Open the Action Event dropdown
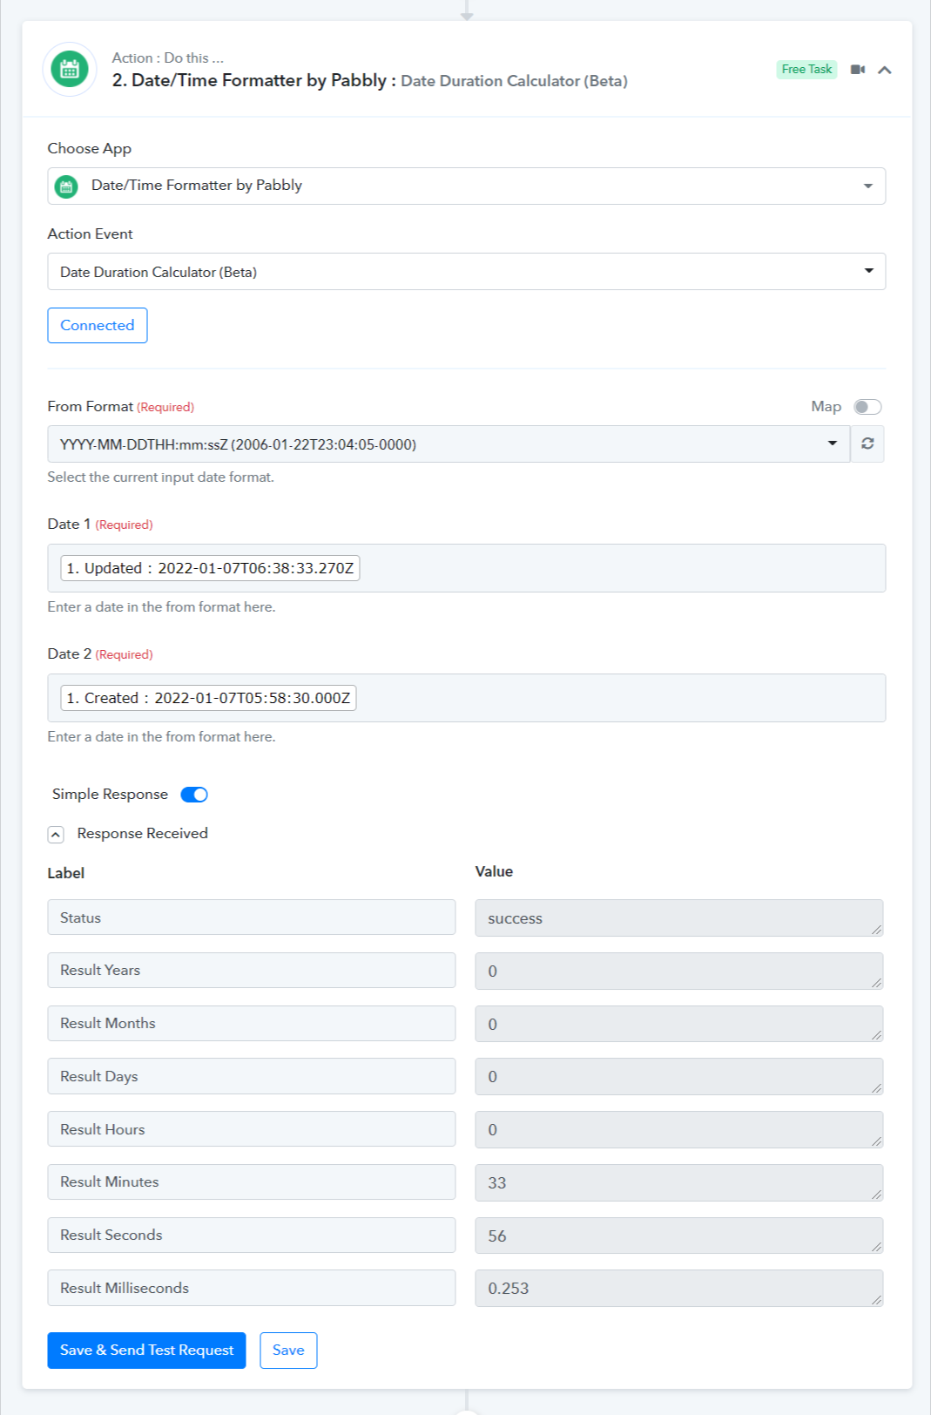Viewport: 931px width, 1415px height. (x=466, y=272)
